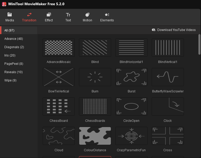This screenshot has height=158, width=201.
Task: Open the Text tools tab
Action: tap(68, 17)
